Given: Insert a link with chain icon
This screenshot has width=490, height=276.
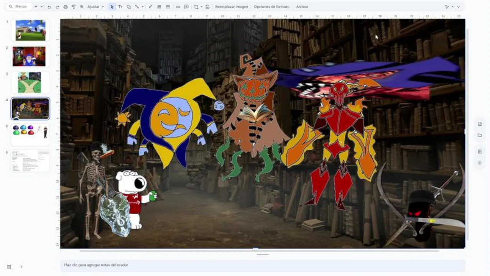Looking at the screenshot, I should (x=178, y=7).
